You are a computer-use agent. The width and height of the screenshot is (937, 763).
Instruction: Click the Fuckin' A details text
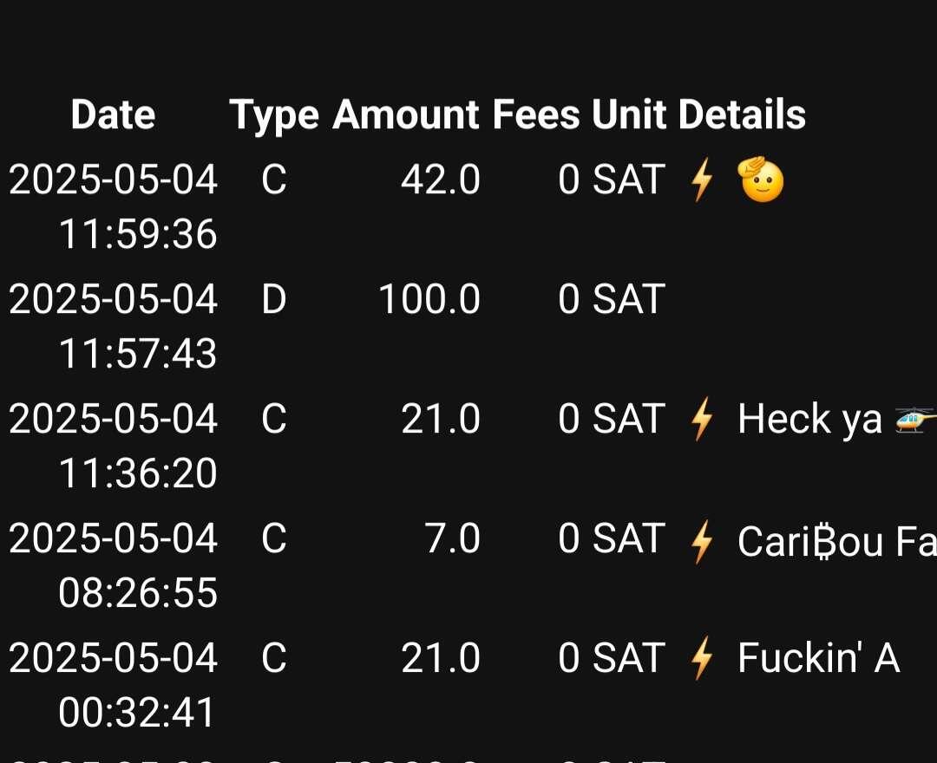(x=819, y=658)
